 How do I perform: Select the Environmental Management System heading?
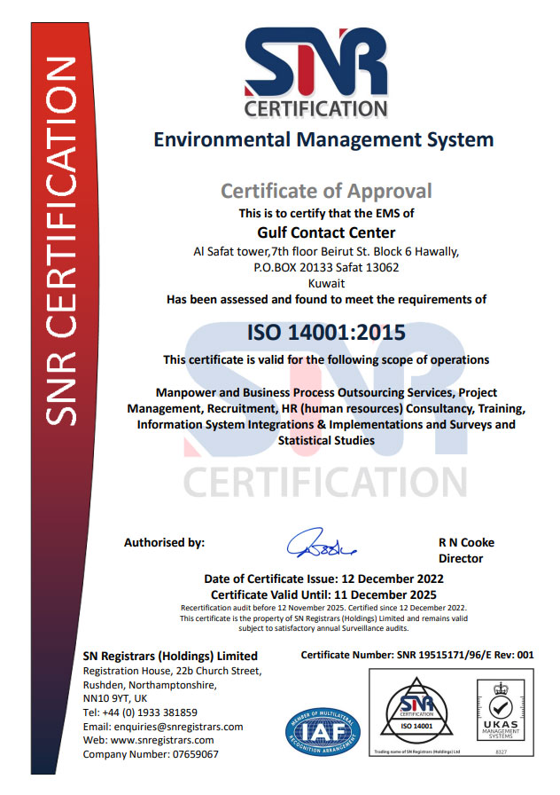323,139
